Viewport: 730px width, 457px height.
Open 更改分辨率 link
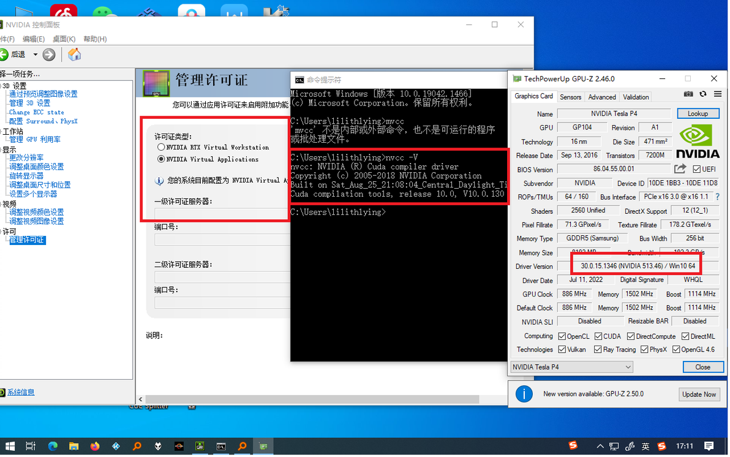tap(26, 157)
